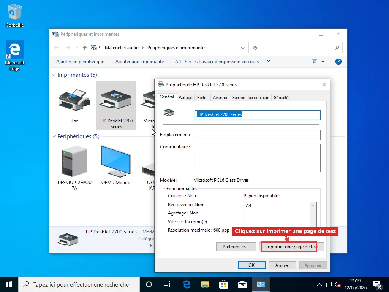Screen dimensions: 389x292
Task: Launch Edge from the taskbar
Action: coord(187,284)
